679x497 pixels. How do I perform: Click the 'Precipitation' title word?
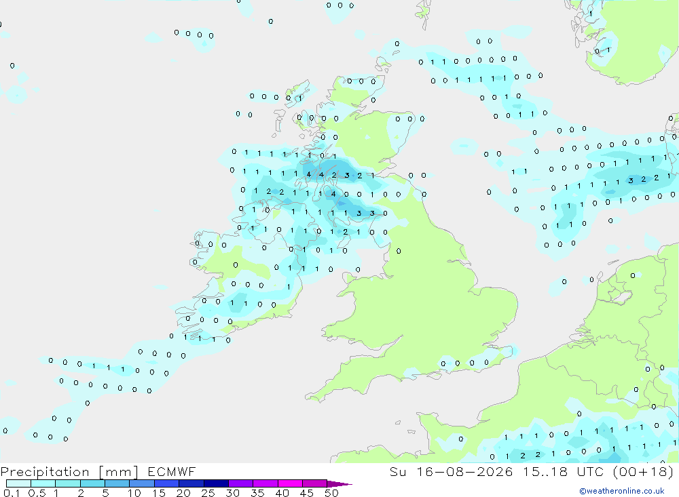tap(45, 472)
